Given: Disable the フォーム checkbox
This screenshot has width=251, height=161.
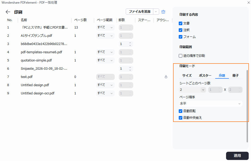Looking at the screenshot, I should coord(181,37).
